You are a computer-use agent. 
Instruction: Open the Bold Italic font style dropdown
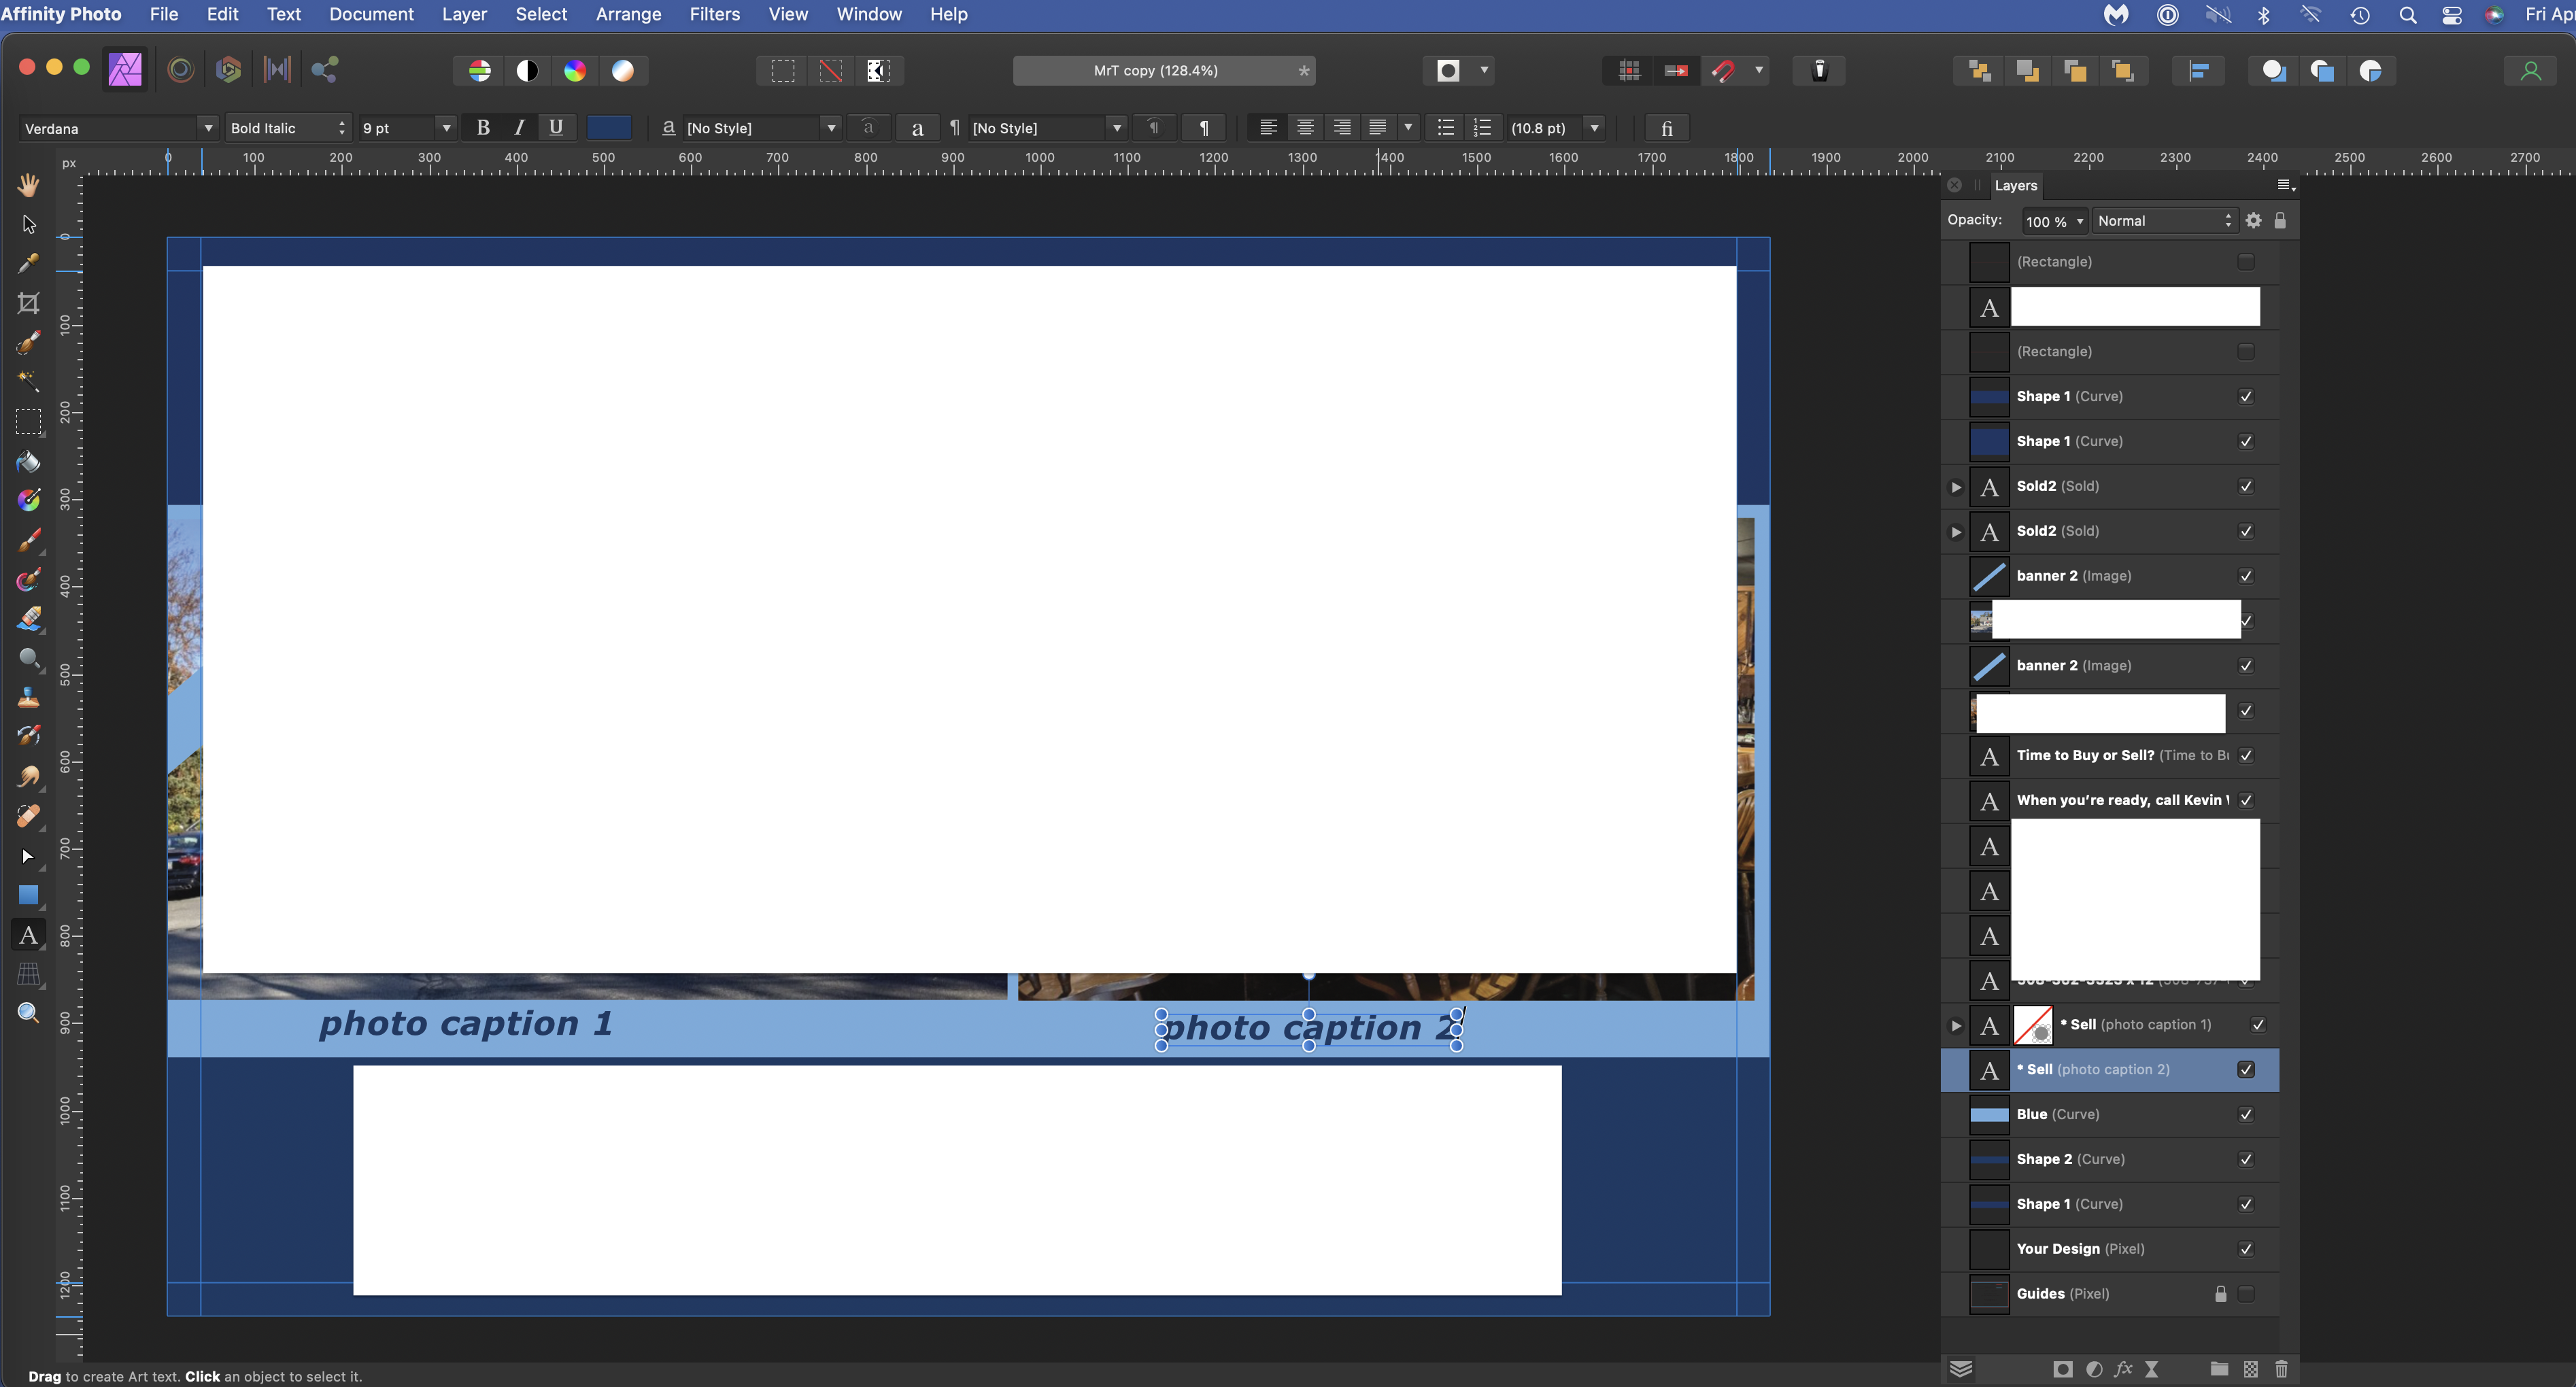pos(287,128)
